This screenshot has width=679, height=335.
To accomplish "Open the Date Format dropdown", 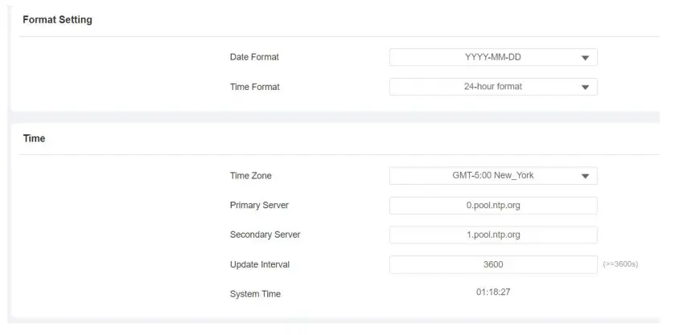I will [x=492, y=57].
